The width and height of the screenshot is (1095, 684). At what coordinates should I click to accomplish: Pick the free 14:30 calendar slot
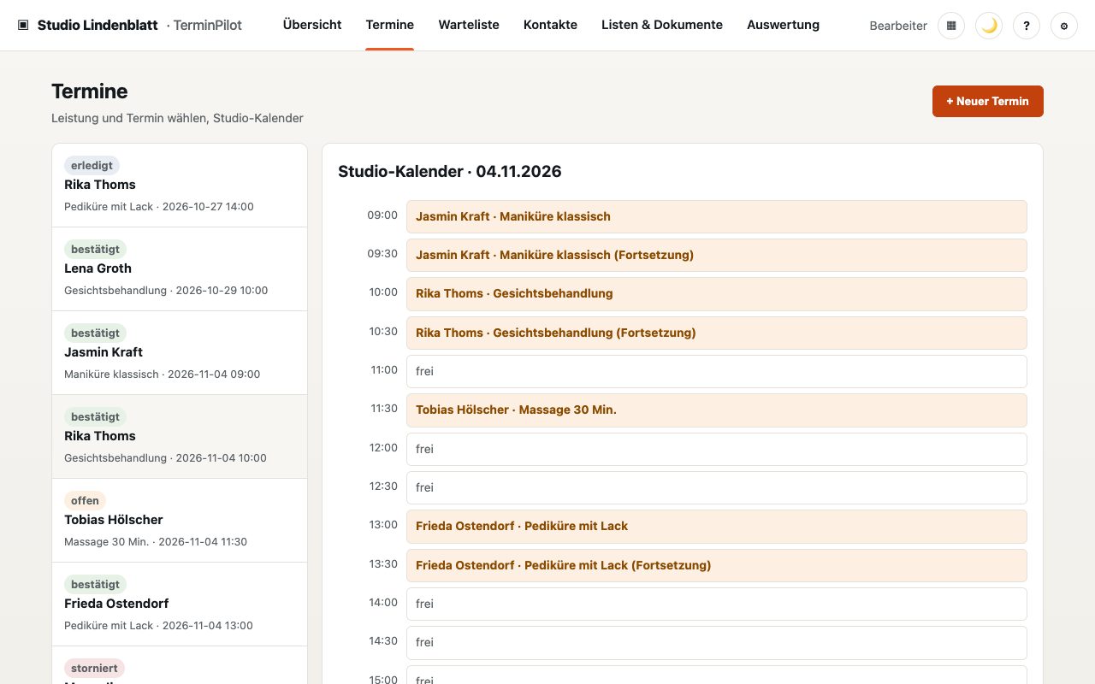click(x=717, y=642)
